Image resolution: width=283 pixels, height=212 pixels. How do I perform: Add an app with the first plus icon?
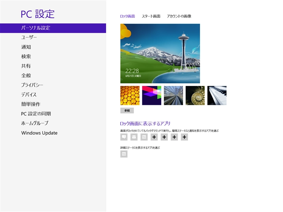point(154,137)
